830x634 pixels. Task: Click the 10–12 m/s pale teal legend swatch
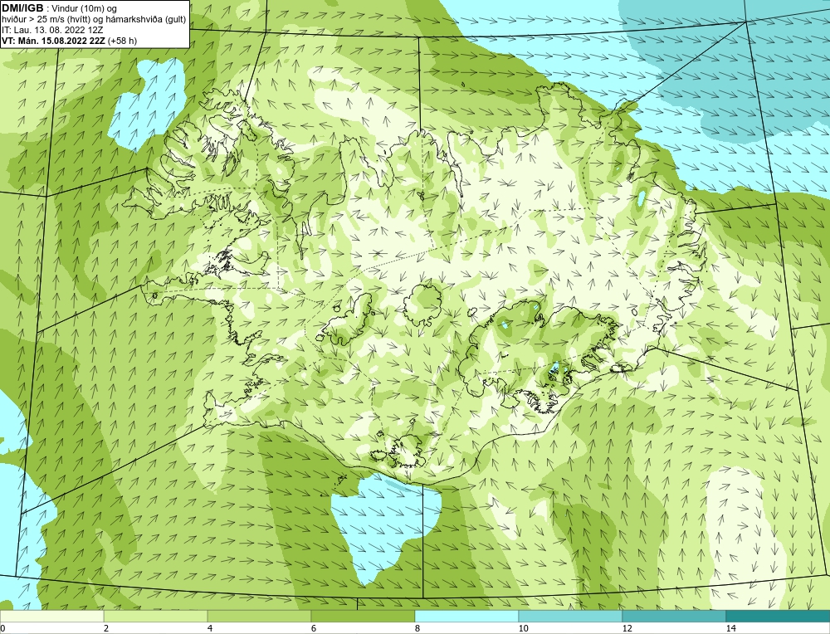(571, 616)
